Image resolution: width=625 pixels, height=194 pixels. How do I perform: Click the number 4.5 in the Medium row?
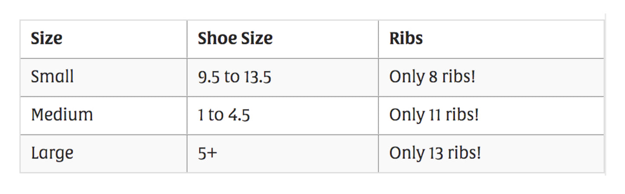click(240, 115)
